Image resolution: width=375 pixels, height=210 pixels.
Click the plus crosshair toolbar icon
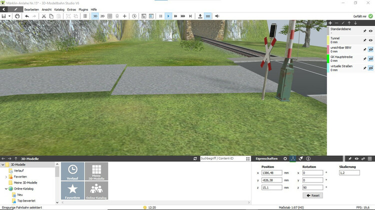tap(124, 16)
